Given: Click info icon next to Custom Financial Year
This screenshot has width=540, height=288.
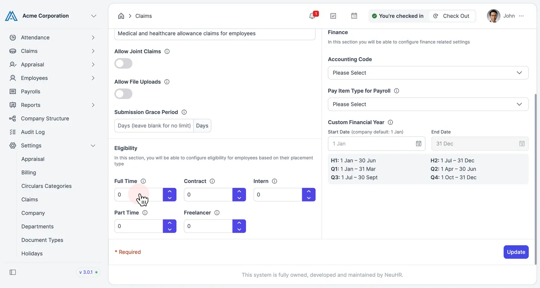Looking at the screenshot, I should (x=390, y=122).
